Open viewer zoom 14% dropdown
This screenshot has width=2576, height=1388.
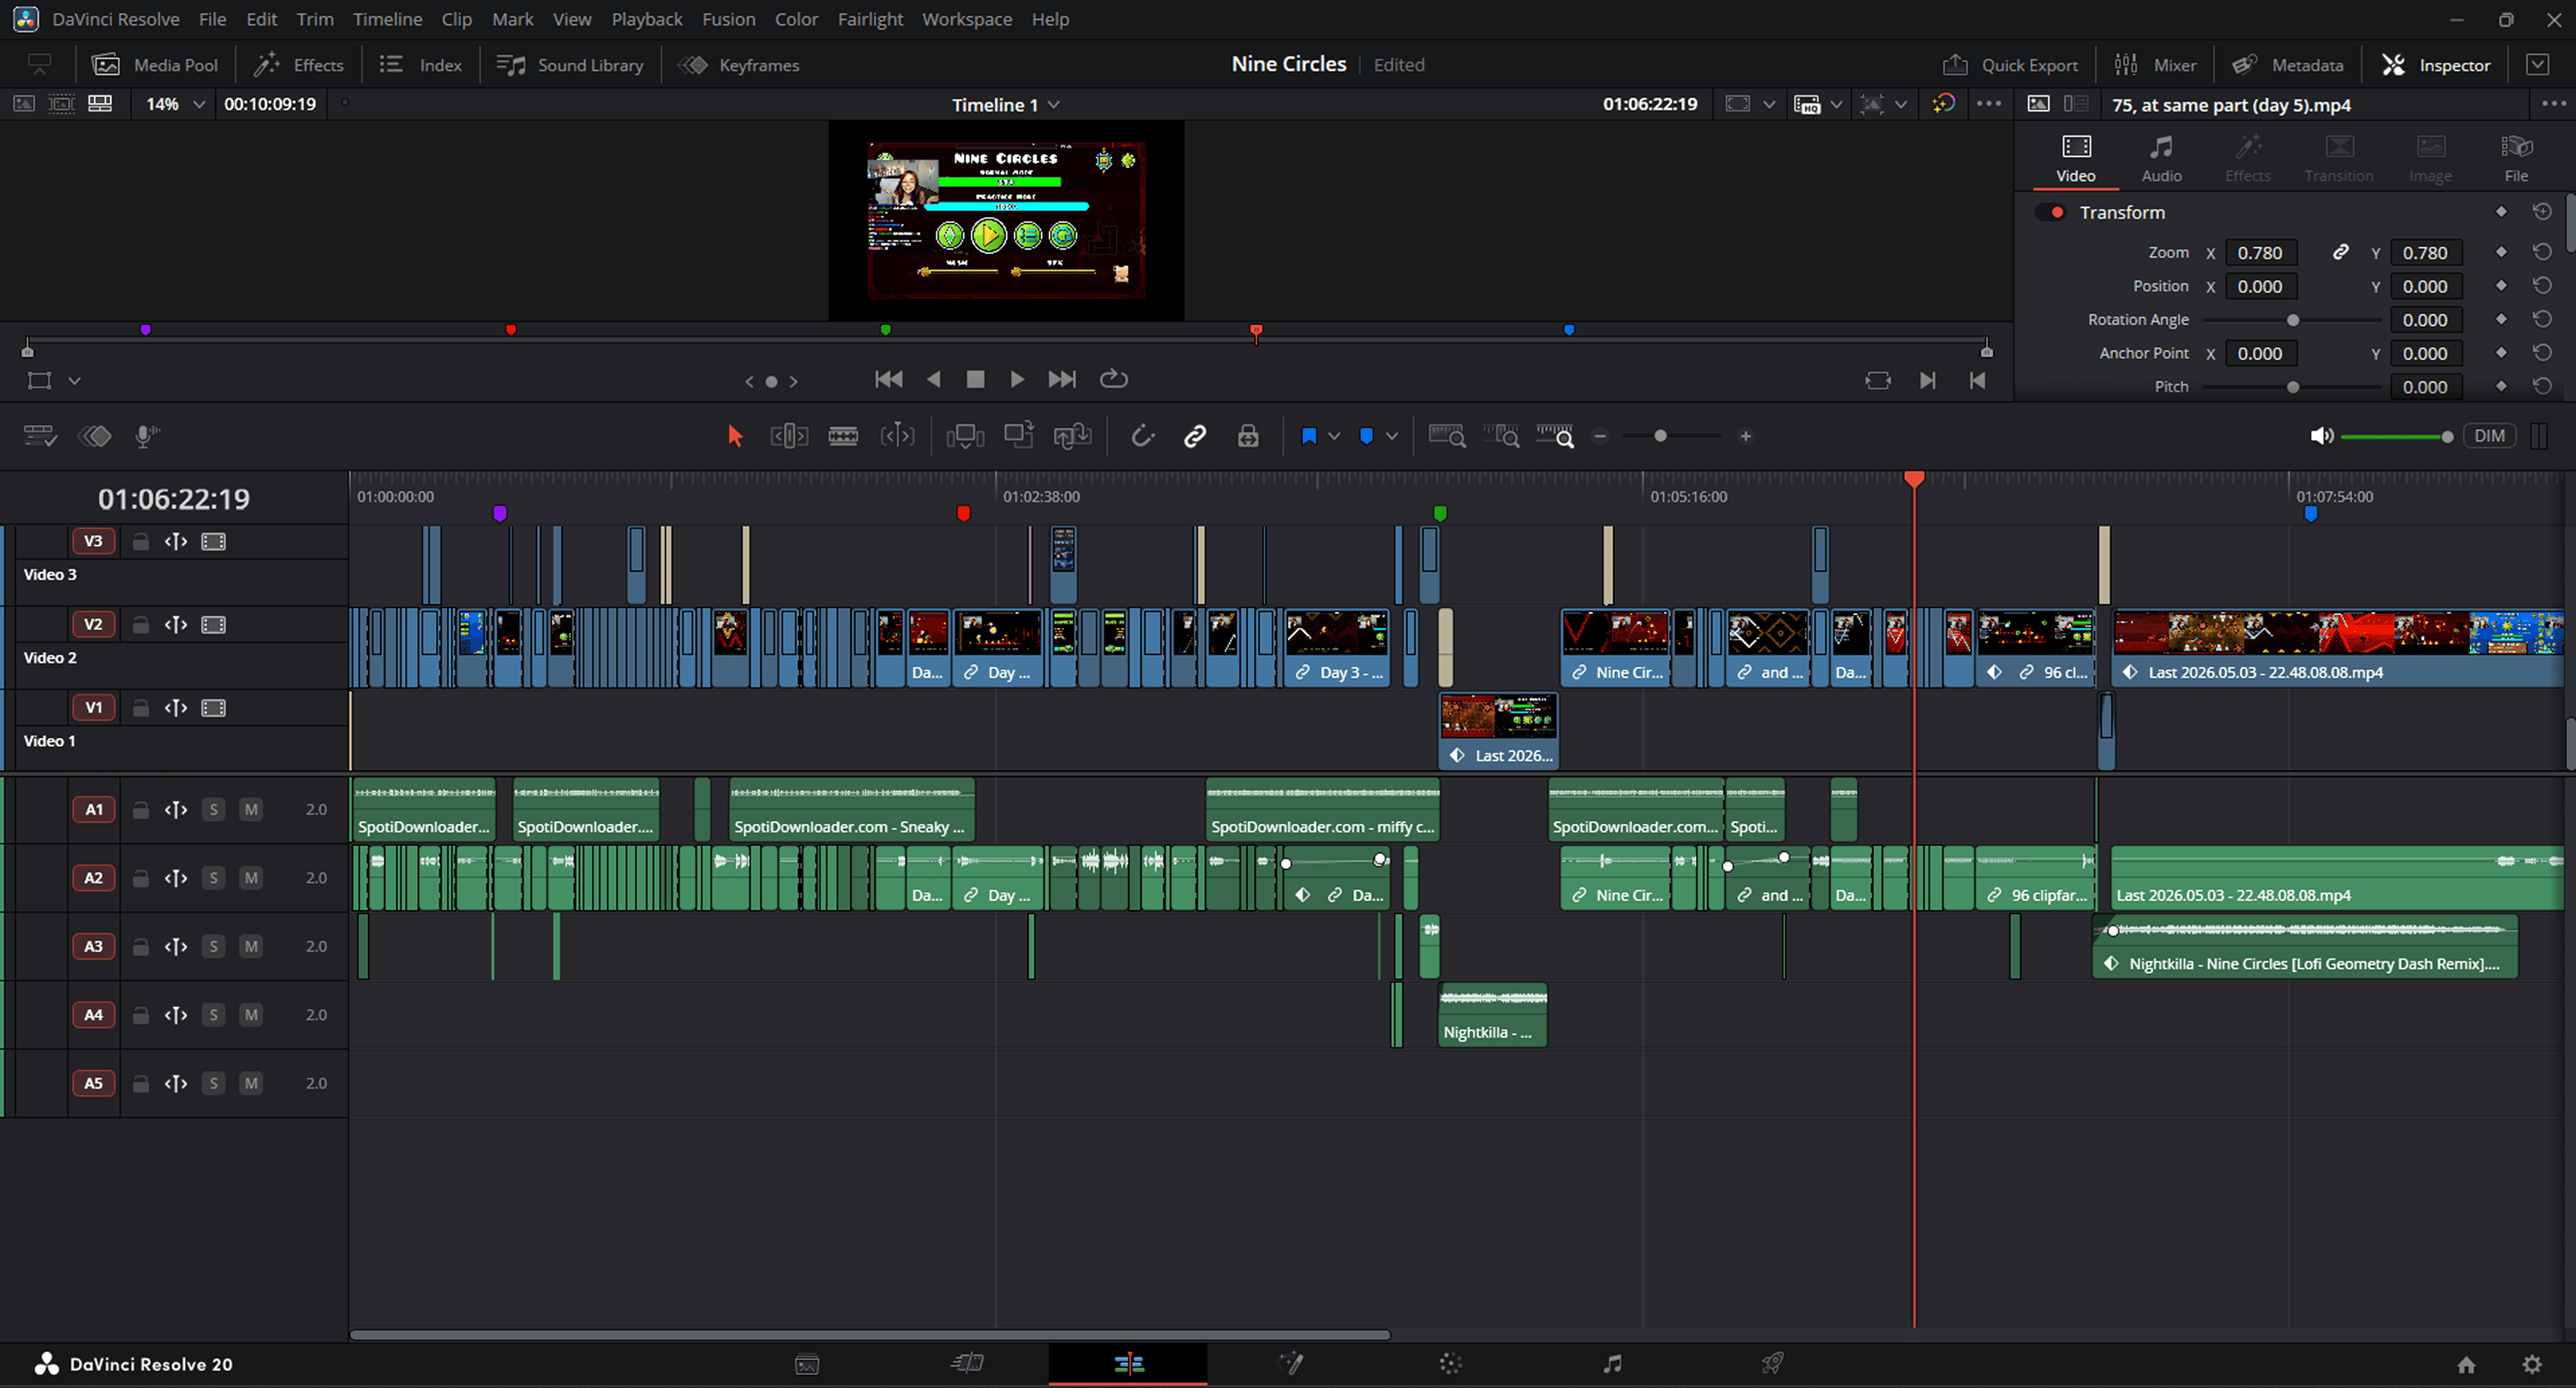coord(174,104)
